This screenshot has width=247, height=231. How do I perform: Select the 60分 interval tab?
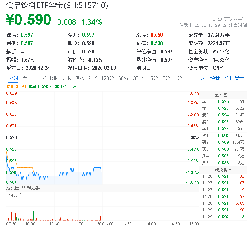[123, 78]
